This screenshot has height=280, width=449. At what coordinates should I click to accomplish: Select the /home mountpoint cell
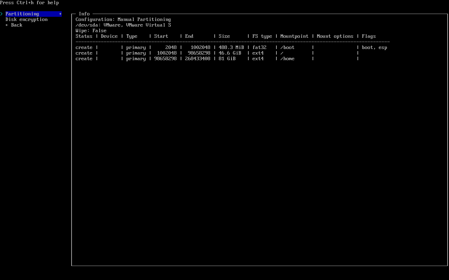click(x=287, y=59)
